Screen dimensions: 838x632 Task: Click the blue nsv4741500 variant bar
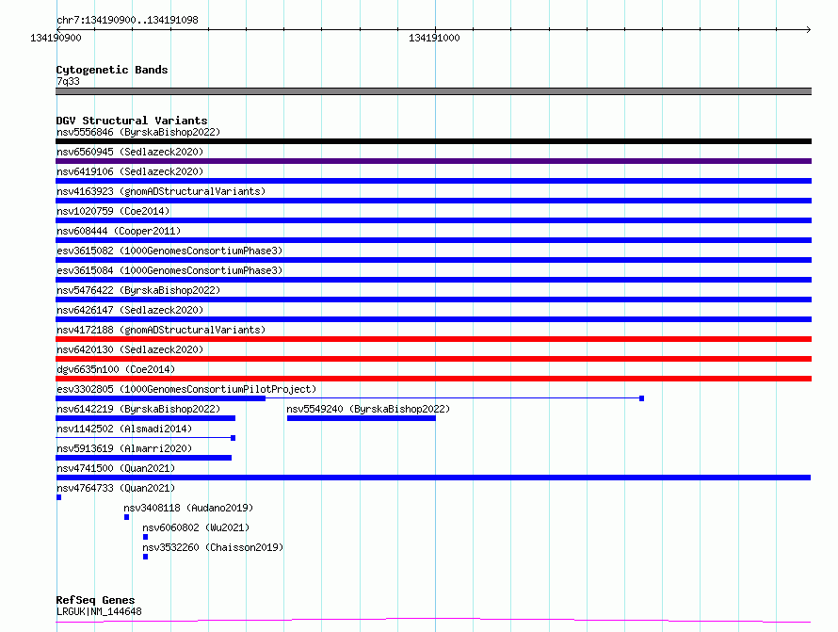point(433,478)
